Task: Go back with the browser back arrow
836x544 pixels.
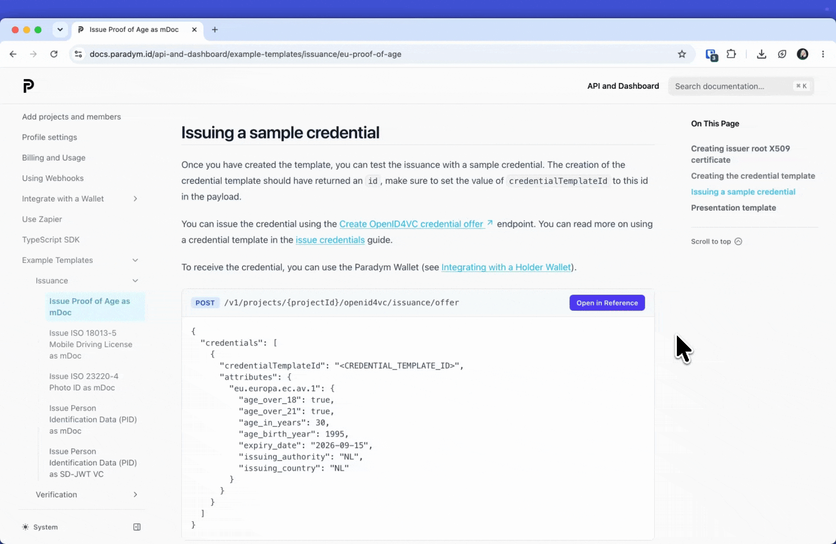Action: tap(13, 54)
